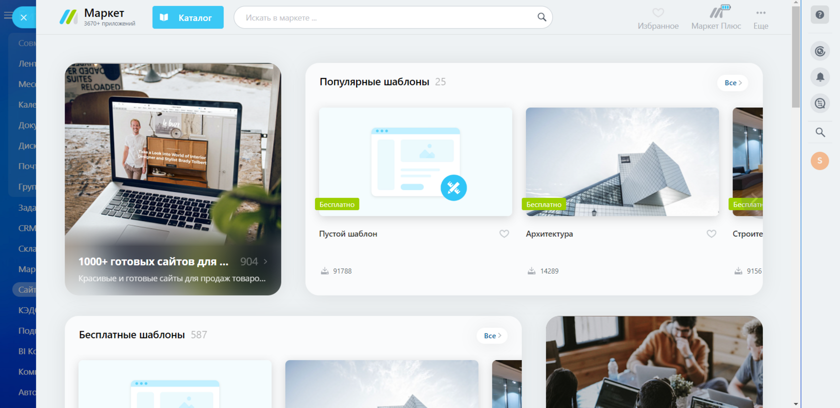
Task: Open the 1000+ готовых сайтов banner
Action: [x=173, y=179]
